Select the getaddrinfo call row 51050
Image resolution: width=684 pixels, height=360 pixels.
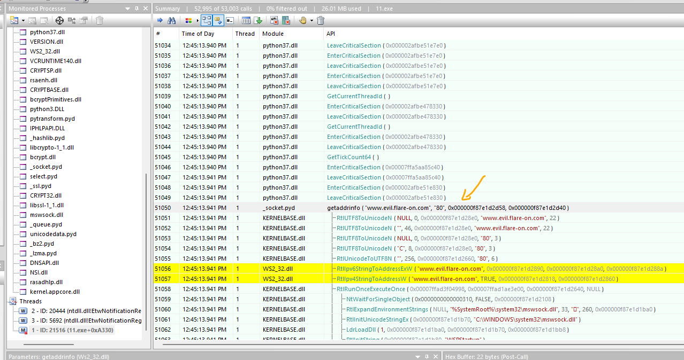pyautogui.click(x=419, y=208)
